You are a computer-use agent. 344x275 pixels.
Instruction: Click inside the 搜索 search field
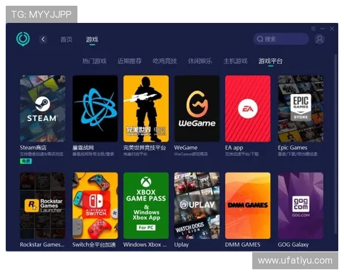point(281,39)
